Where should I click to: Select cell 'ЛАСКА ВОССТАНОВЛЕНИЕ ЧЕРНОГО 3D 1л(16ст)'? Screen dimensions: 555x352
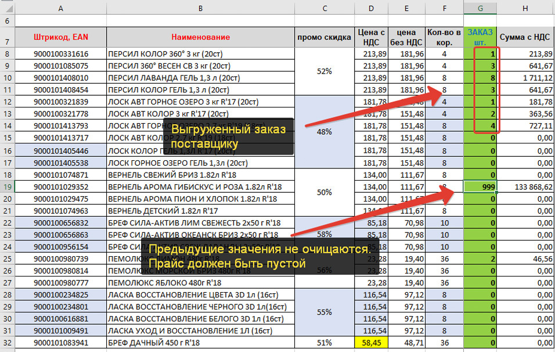(200, 307)
